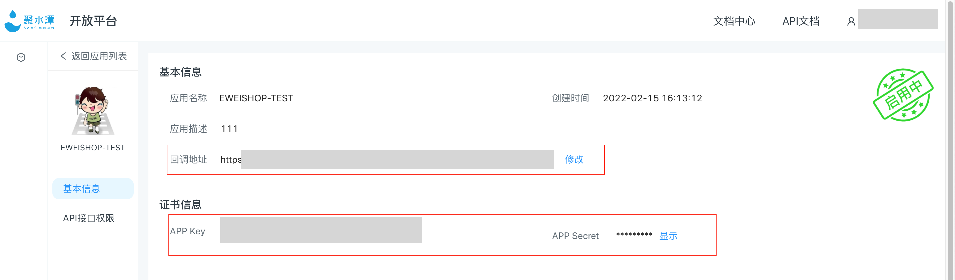Screen dimensions: 955x280
Task: Open the cube icon in left sidebar
Action: (x=21, y=57)
